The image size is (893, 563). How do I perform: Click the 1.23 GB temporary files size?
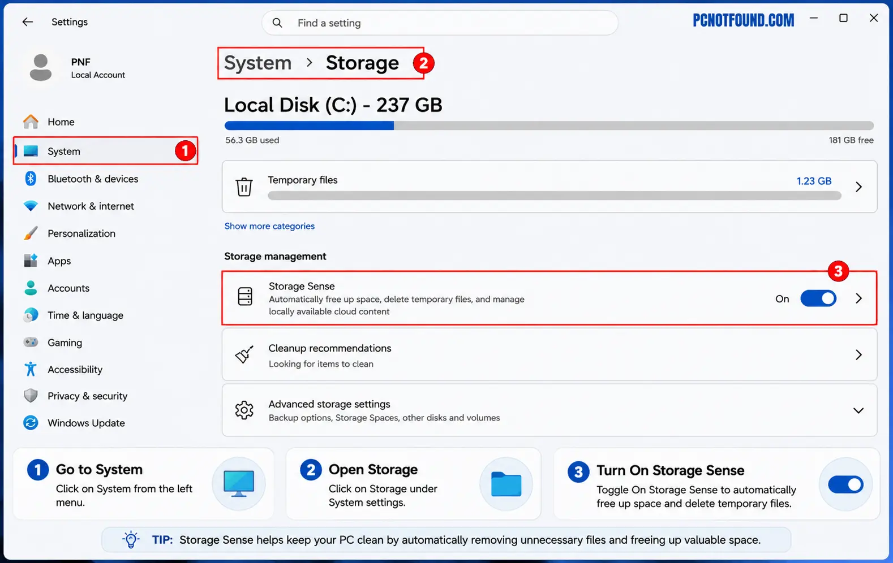[814, 181]
